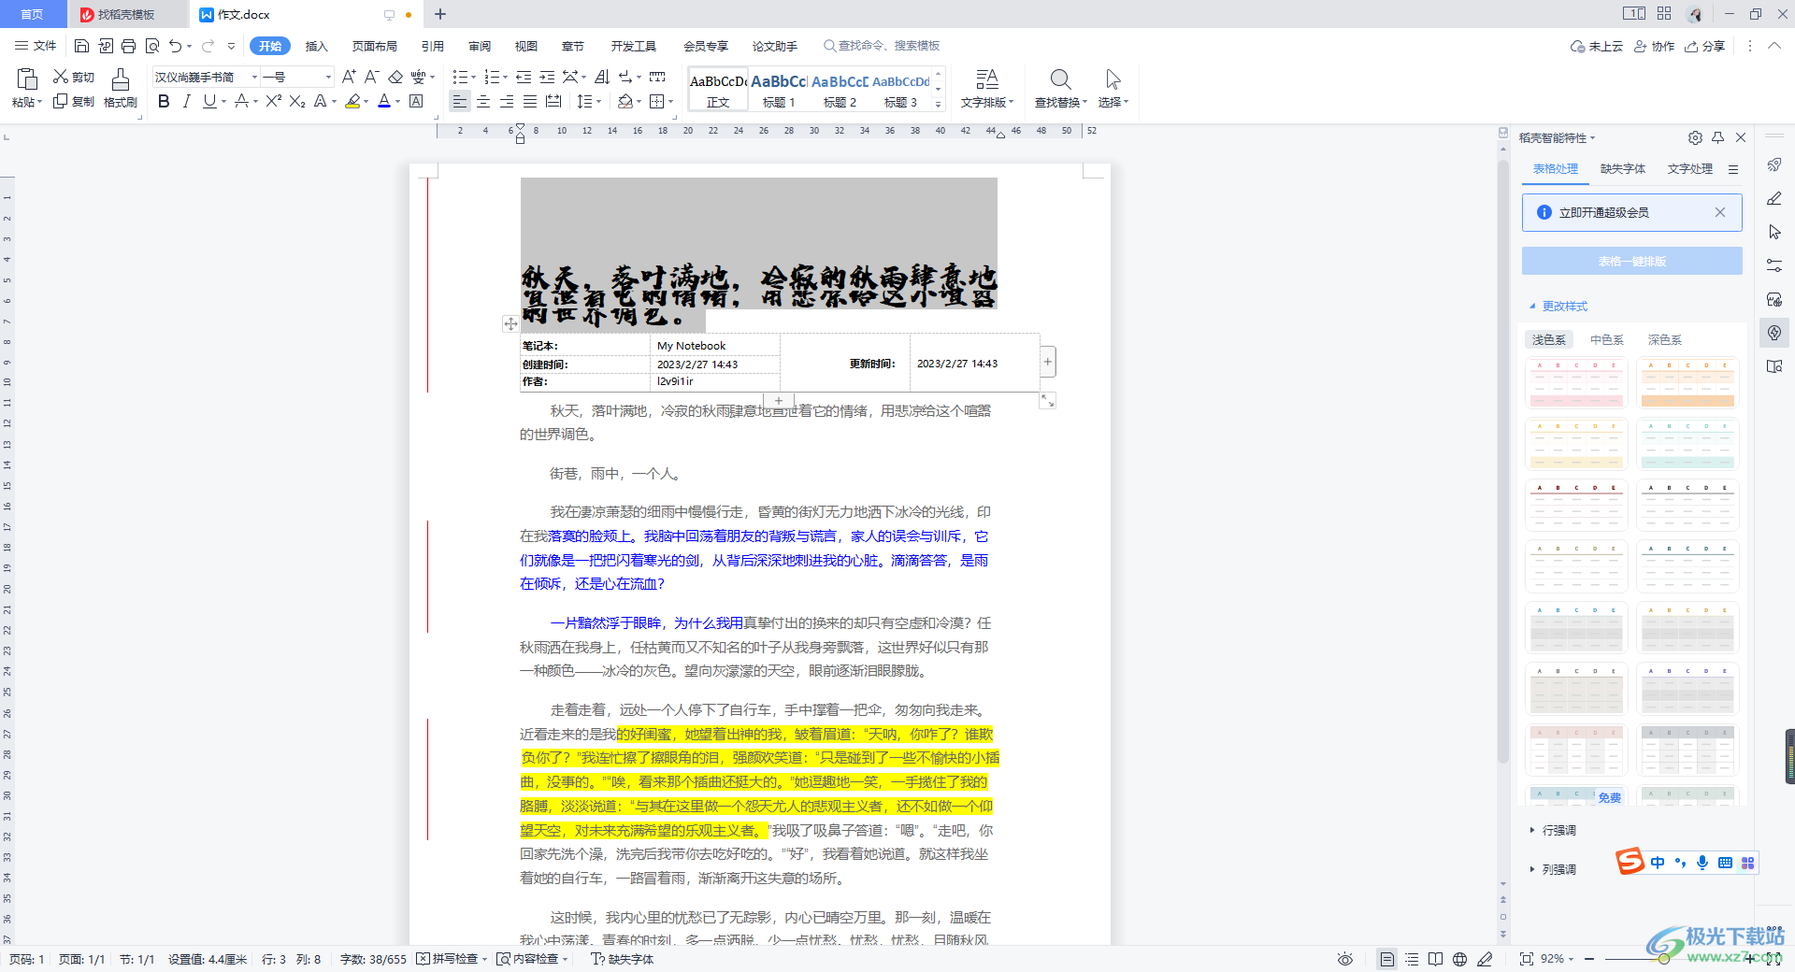
Task: Click the 表格一键排版 button
Action: click(1631, 261)
